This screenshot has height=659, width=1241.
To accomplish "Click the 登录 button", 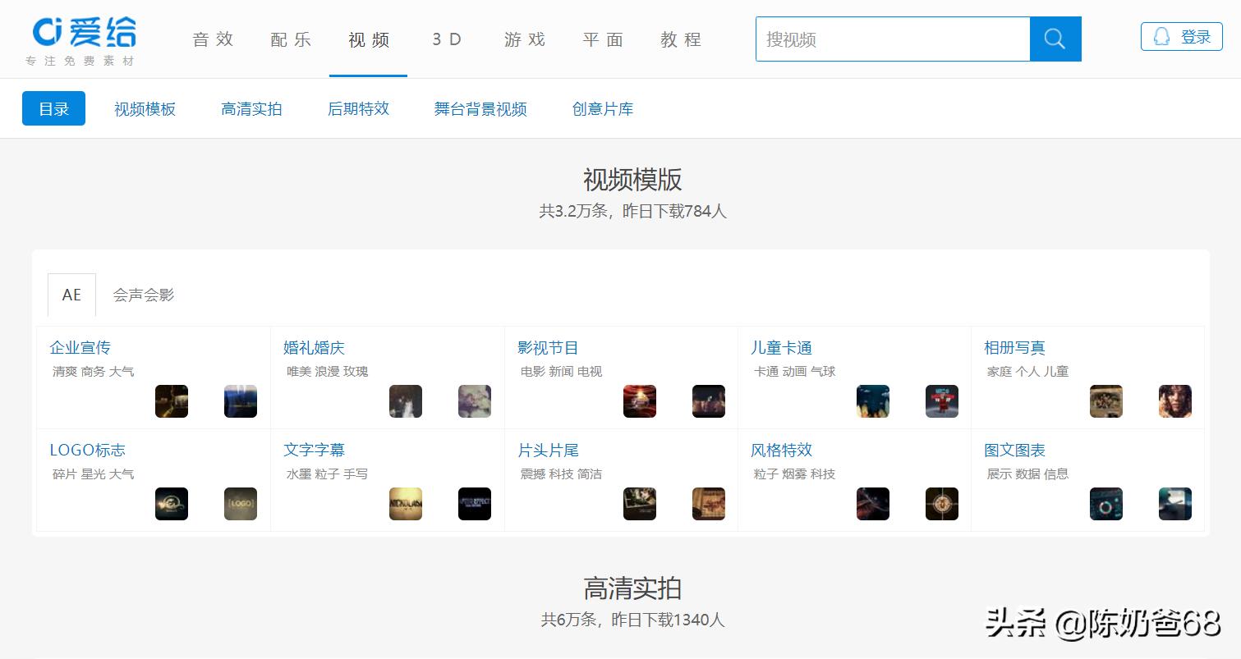I will coord(1194,36).
